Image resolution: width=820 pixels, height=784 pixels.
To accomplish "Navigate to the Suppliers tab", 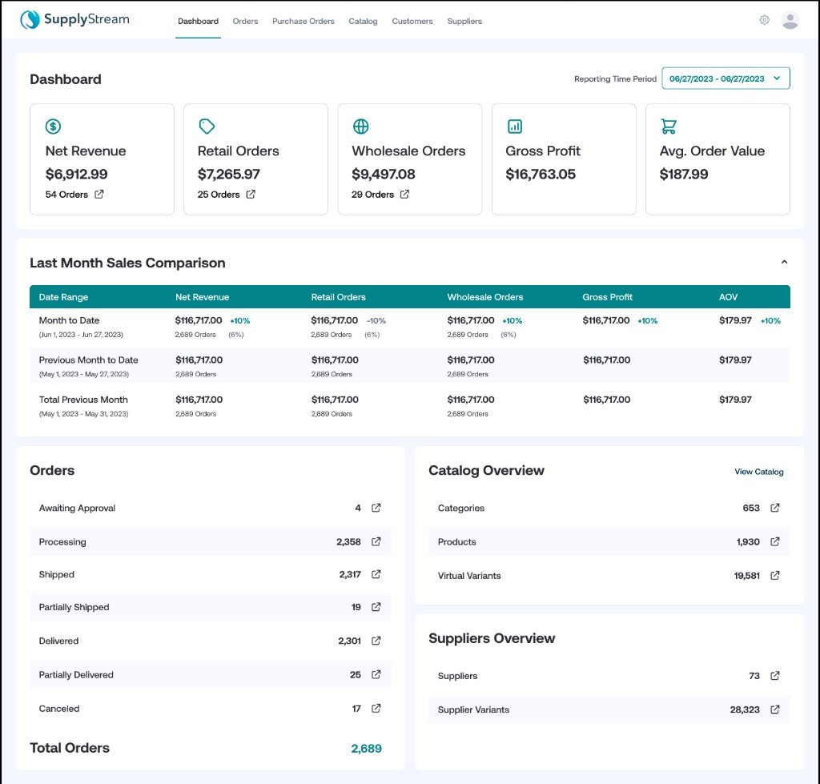I will 464,21.
